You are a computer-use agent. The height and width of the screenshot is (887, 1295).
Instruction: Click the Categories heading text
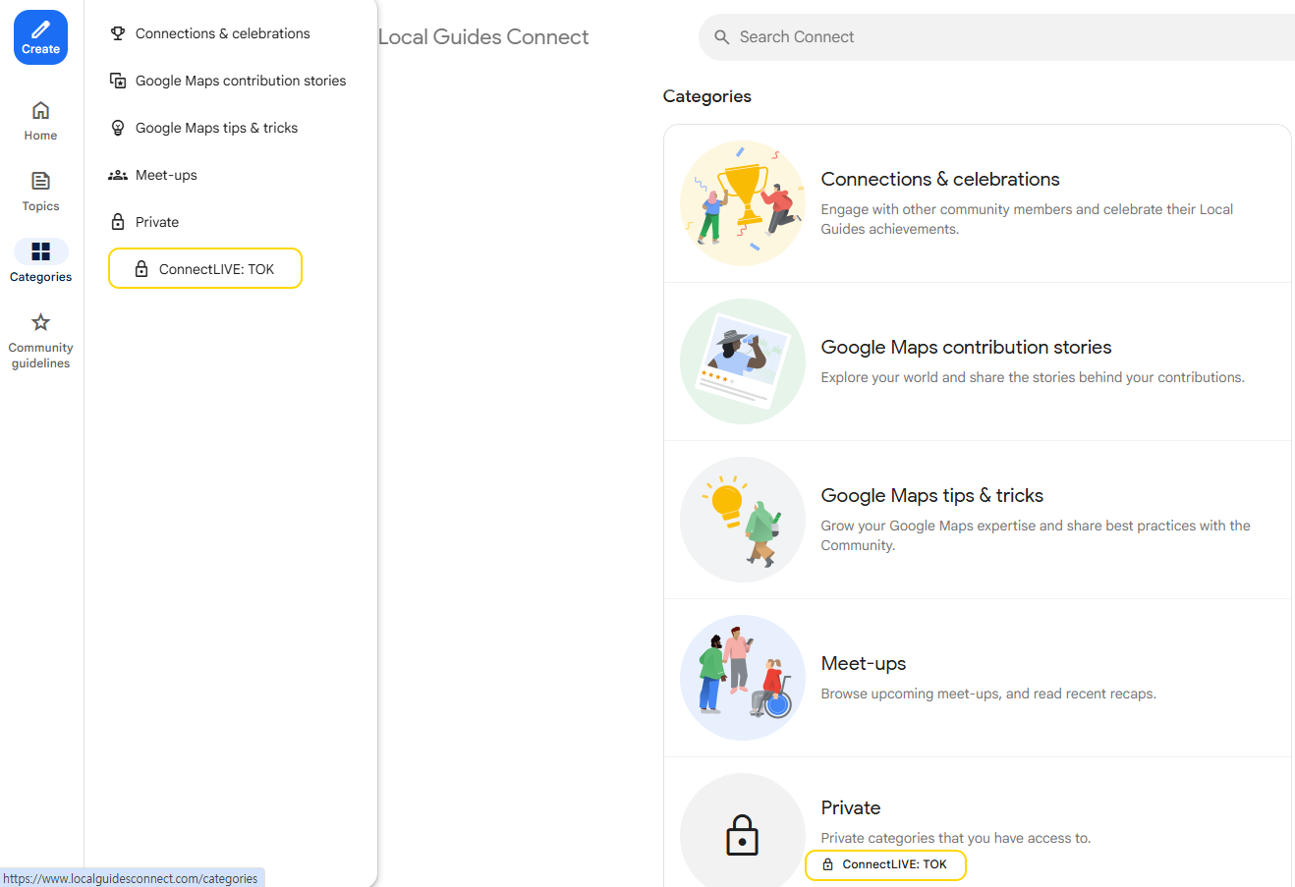pyautogui.click(x=706, y=96)
